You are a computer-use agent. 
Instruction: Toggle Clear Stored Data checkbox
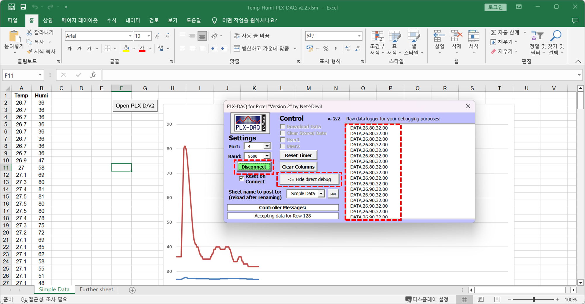coord(283,133)
